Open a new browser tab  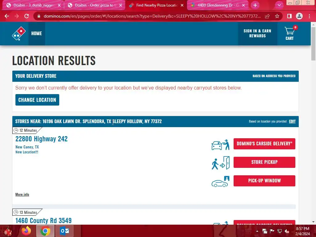(255, 6)
